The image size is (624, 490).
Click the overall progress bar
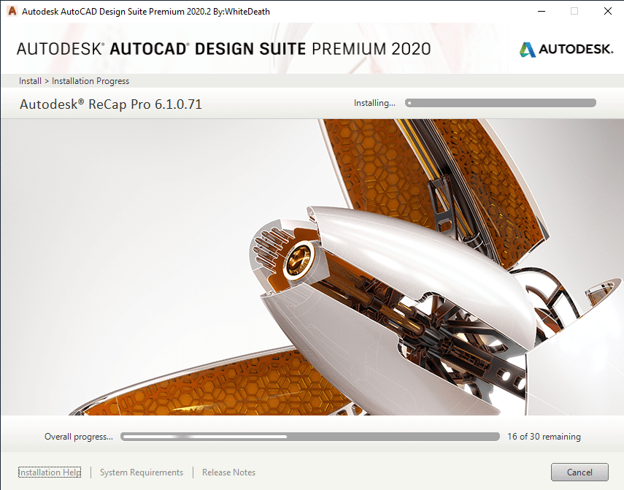point(310,437)
